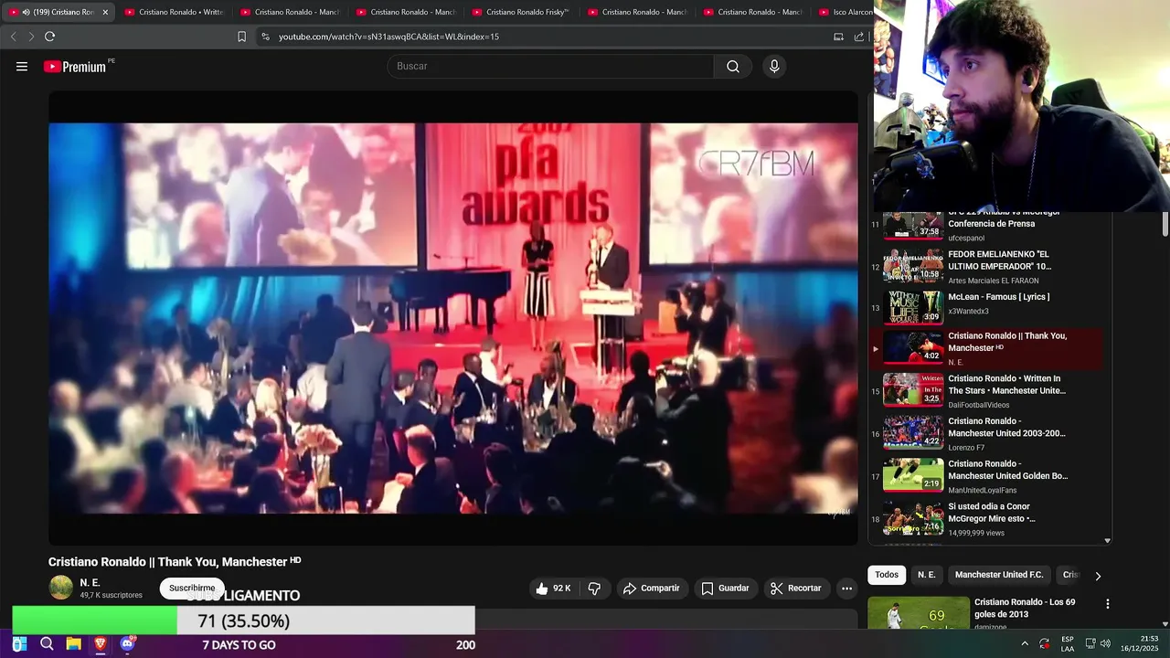Open options menu for Los 69 goles video

point(1107,604)
